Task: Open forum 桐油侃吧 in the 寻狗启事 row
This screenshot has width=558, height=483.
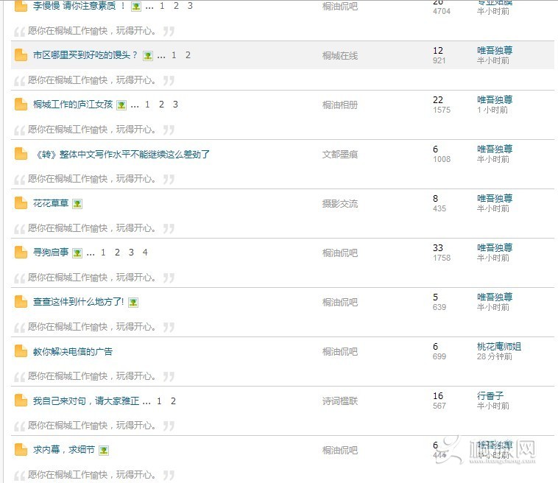Action: point(340,253)
